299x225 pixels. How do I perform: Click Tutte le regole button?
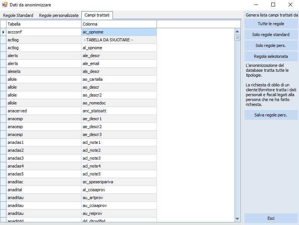[271, 24]
